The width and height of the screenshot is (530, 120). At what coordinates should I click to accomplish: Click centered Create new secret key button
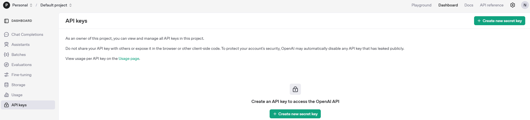(295, 114)
